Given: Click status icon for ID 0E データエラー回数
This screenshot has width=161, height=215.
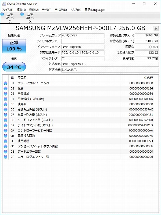Looking at the screenshot, I should [x=5, y=152].
